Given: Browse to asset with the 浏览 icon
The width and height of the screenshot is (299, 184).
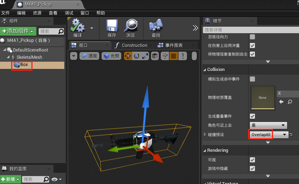Looking at the screenshot, I should click(x=131, y=28).
